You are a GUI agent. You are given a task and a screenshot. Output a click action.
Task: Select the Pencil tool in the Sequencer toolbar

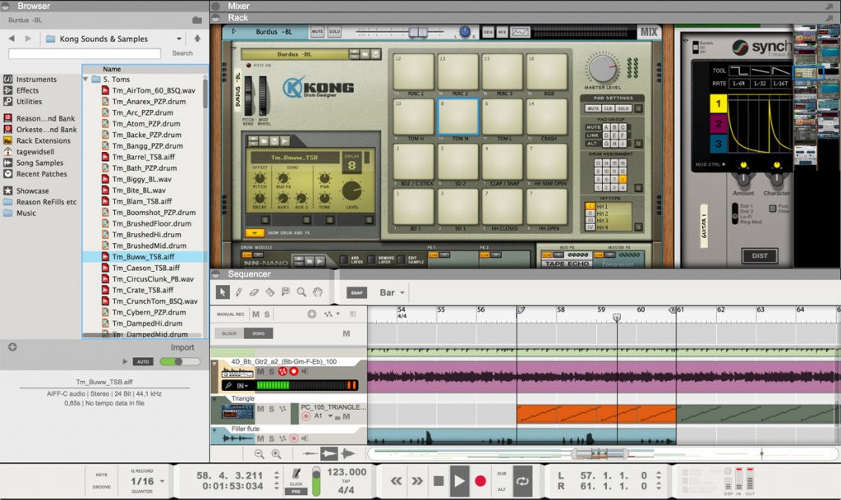[x=239, y=292]
